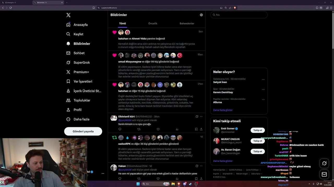Open Grok icon on Elbistanli kürt's post
Screen dimensions: 334x187
(197, 116)
